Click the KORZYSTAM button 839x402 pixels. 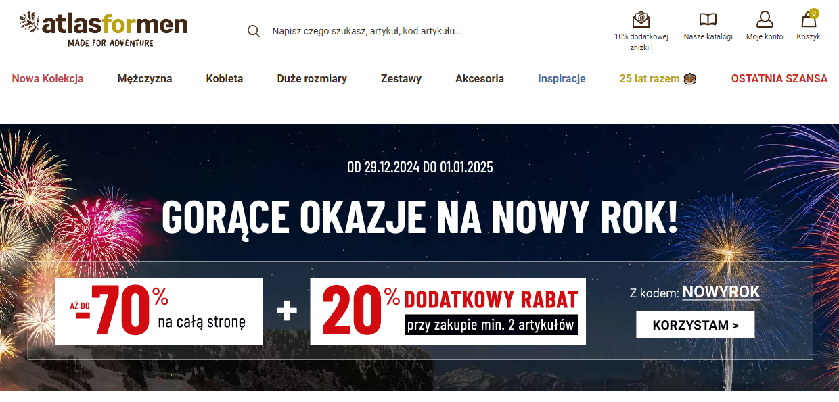click(695, 325)
